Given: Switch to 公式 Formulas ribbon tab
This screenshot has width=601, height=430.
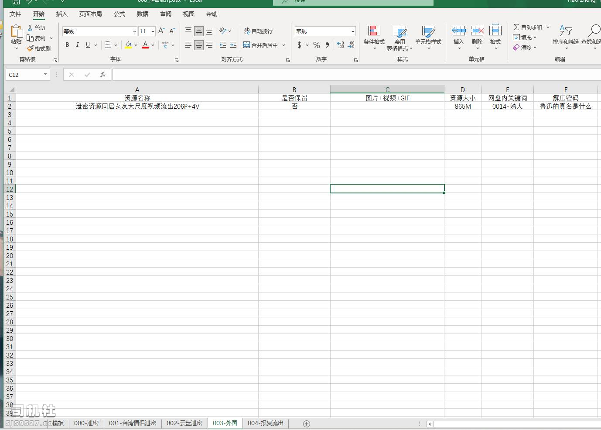Looking at the screenshot, I should (120, 14).
